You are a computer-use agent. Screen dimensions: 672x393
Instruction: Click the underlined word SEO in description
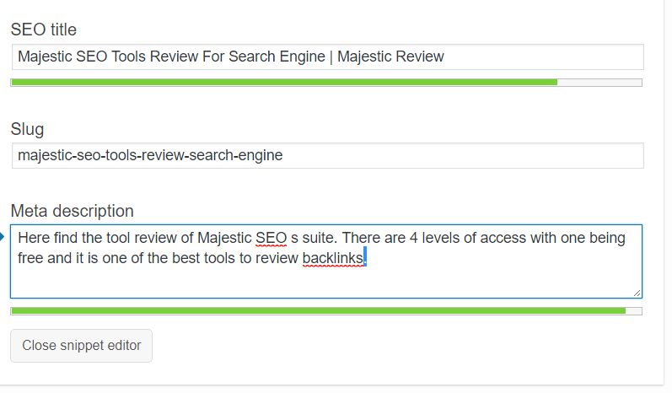coord(271,238)
